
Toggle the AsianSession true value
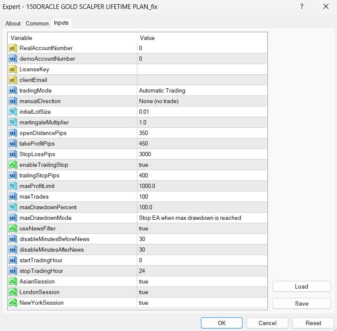[x=202, y=282]
